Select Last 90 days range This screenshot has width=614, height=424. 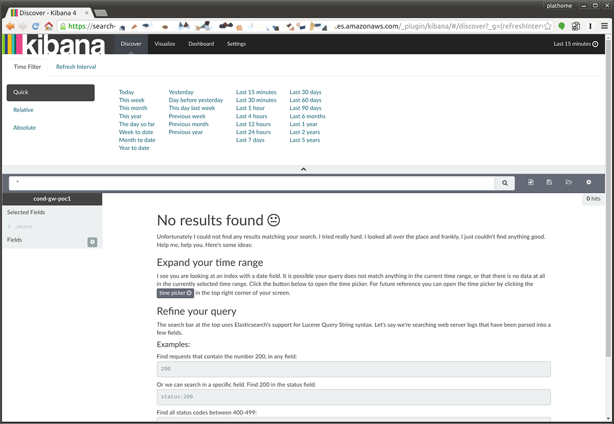tap(306, 108)
